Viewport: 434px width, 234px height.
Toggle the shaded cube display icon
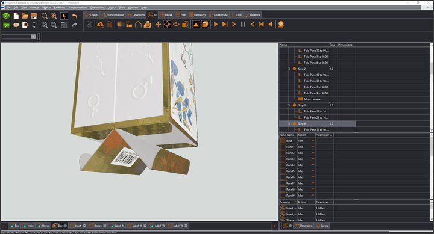tap(205, 25)
